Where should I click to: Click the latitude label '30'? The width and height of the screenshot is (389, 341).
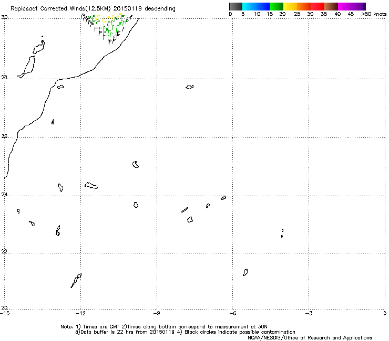[4, 17]
